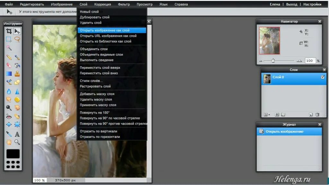Select the Red Eye Reduction tool
The image size is (329, 185).
9,117
